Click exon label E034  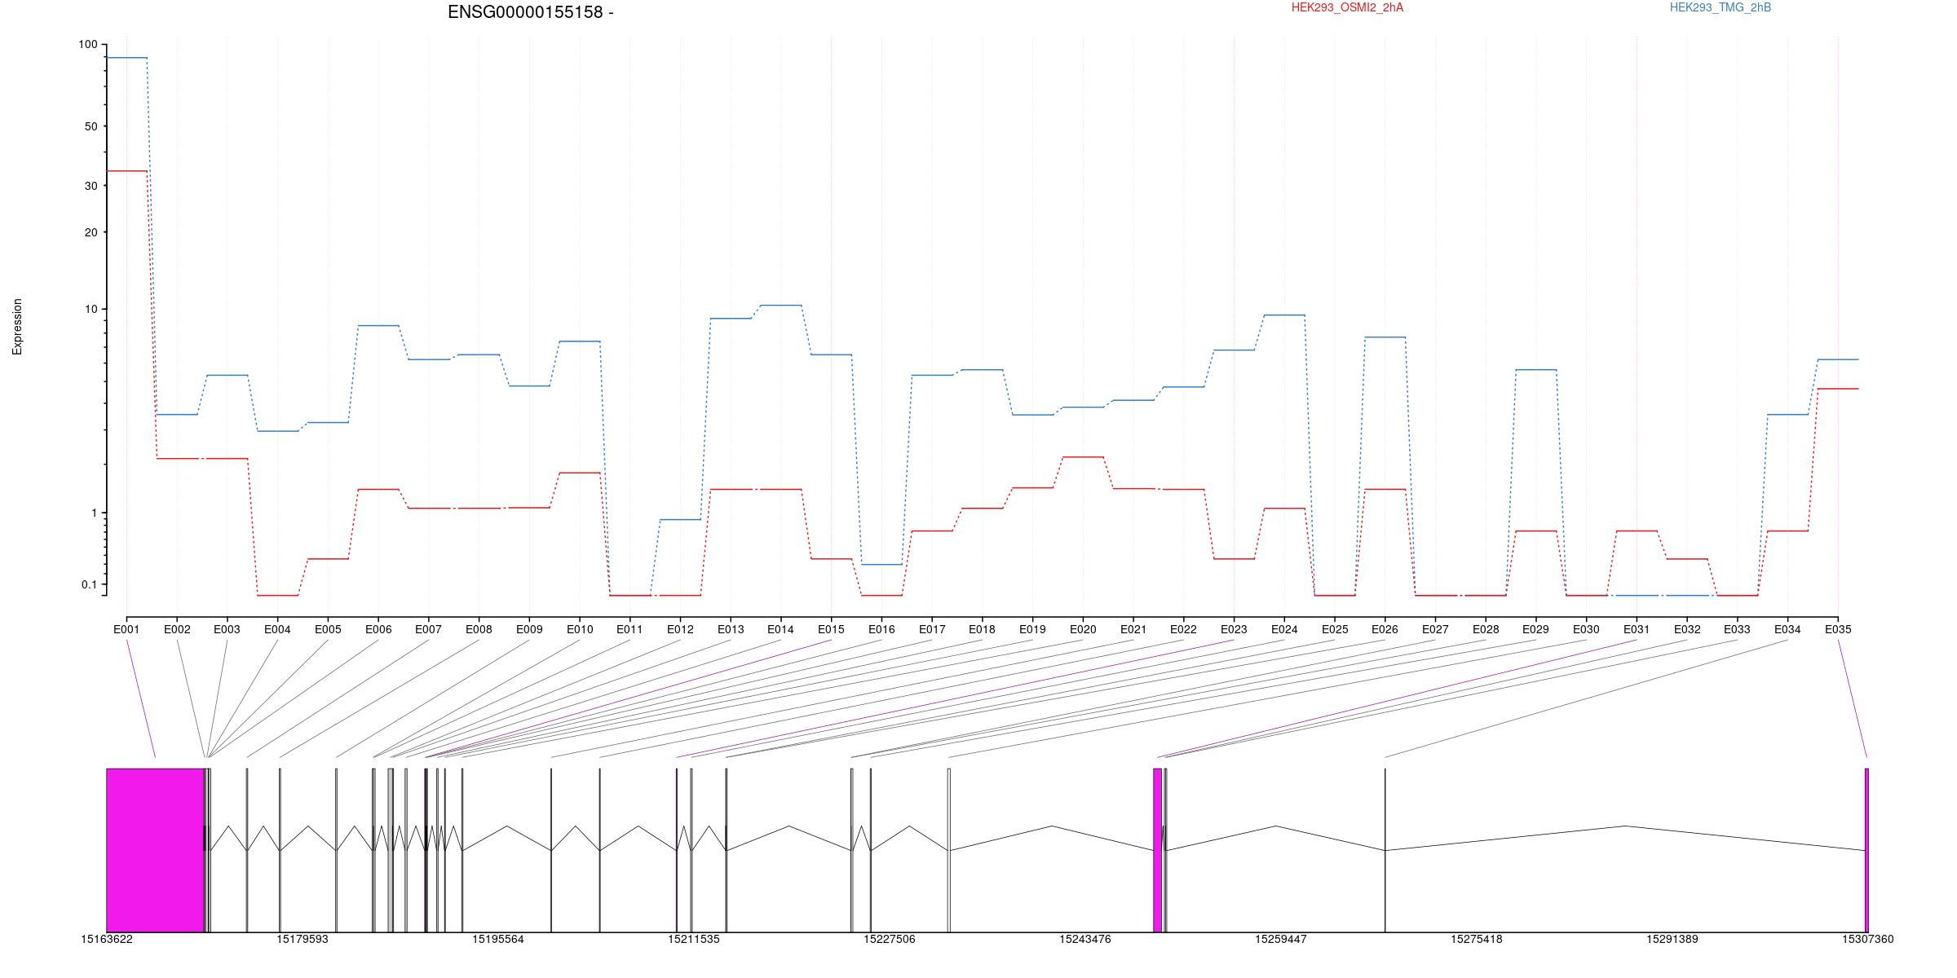pos(1787,629)
